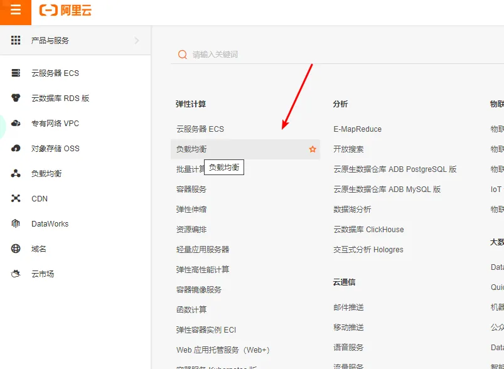
Task: Select 函数计算 product link
Action: 191,309
